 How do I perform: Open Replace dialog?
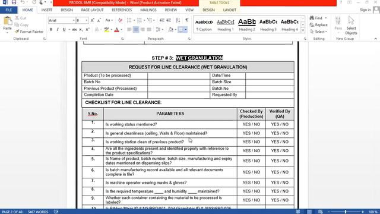[319, 25]
